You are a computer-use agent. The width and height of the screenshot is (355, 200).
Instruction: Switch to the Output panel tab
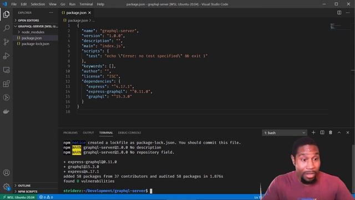pyautogui.click(x=88, y=133)
